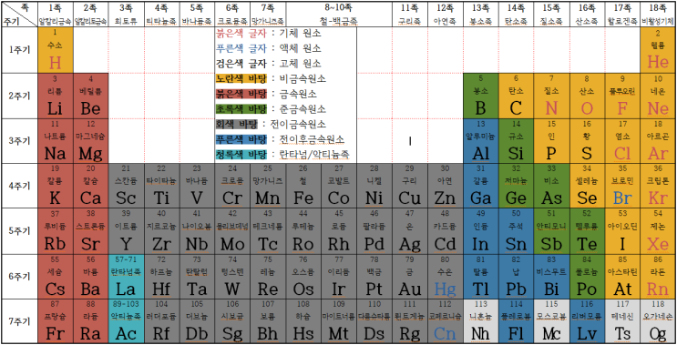Select the mercury cell Hg
The height and width of the screenshot is (345, 677).
pos(446,277)
